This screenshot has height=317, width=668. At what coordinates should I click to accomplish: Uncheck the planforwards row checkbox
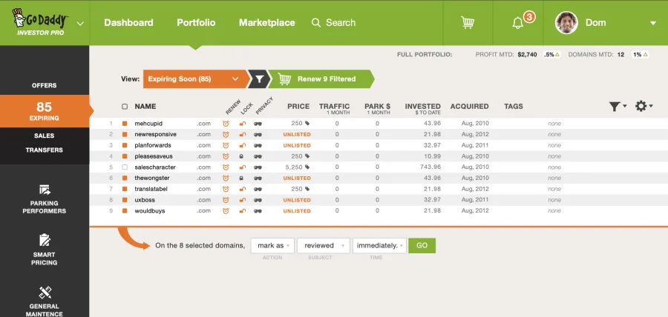[125, 145]
